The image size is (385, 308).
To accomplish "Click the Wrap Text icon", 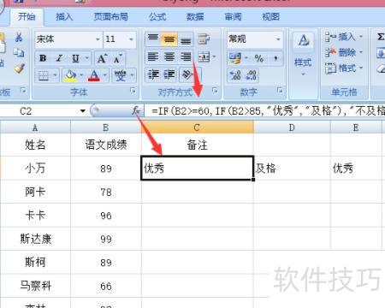I will click(x=204, y=39).
